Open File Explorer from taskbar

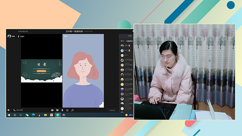(x=45, y=115)
